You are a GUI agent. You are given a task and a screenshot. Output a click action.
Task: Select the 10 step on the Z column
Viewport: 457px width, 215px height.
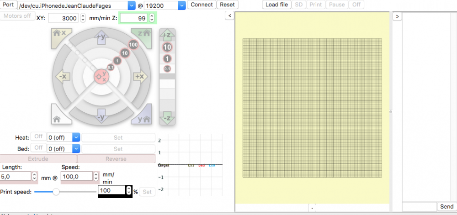click(167, 47)
